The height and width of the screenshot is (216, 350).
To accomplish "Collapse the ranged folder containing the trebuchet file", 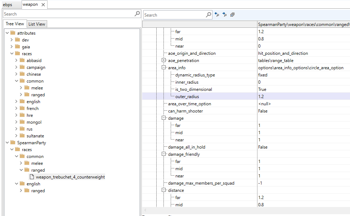I will (21, 170).
